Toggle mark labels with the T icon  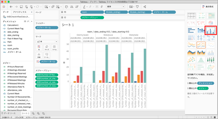click(97, 7)
